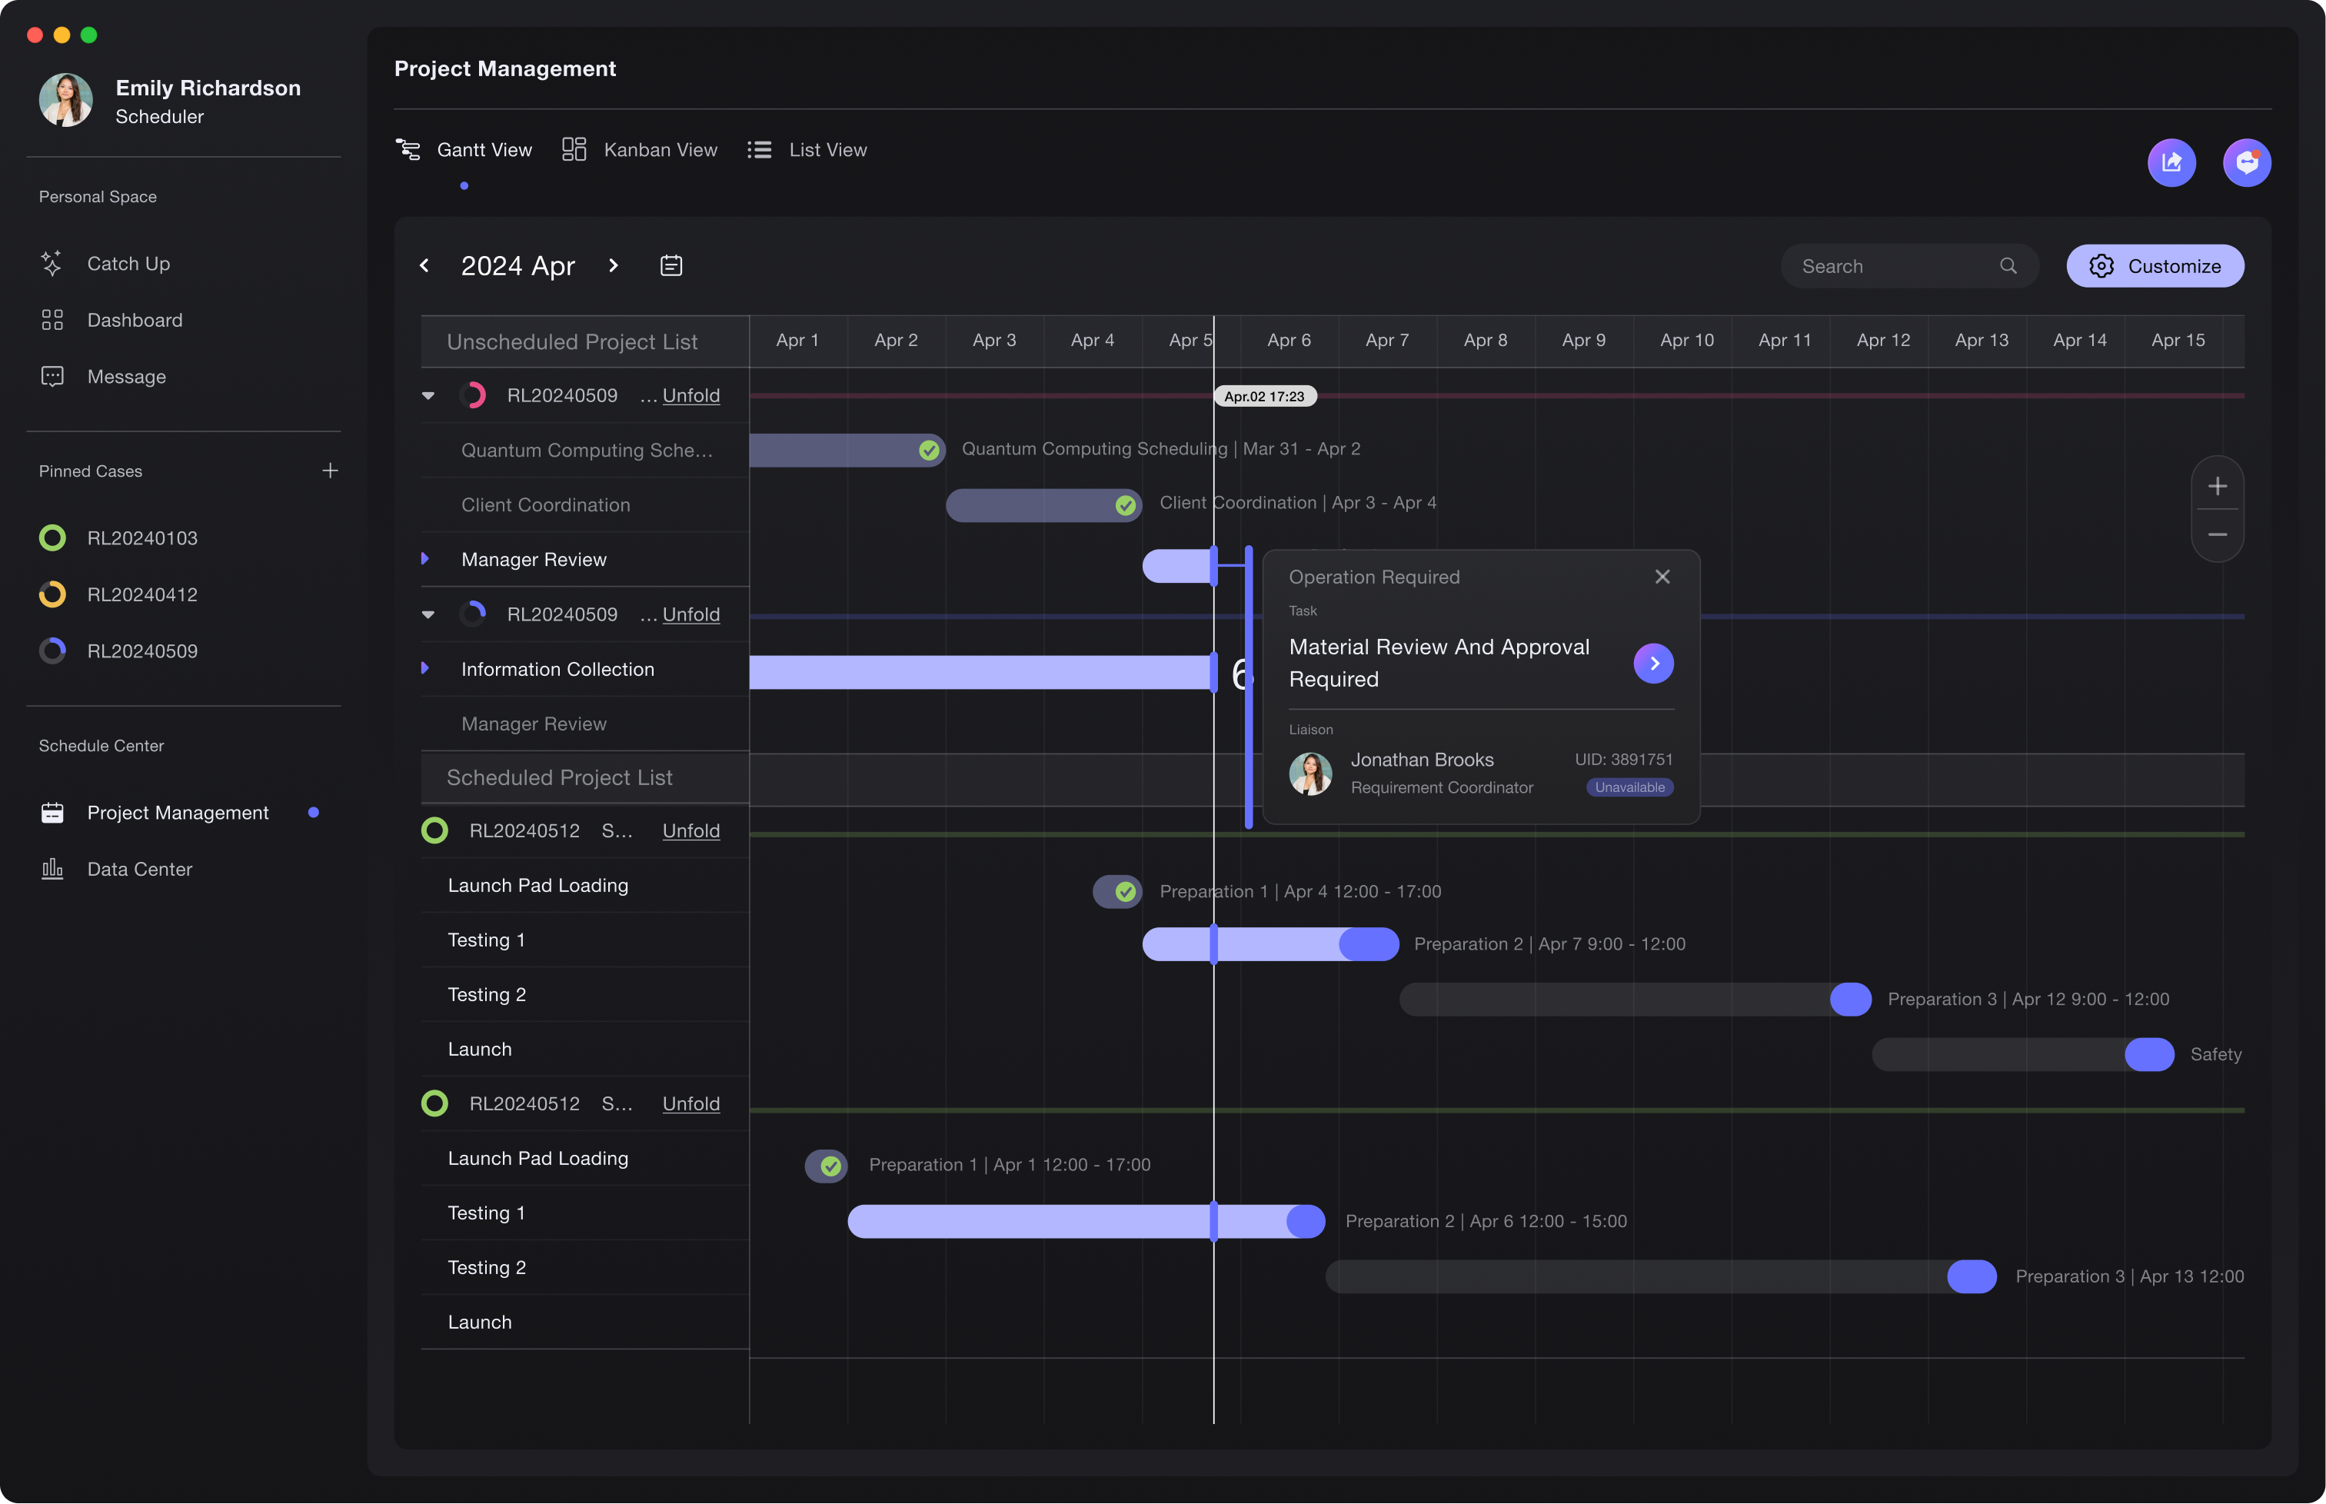The height and width of the screenshot is (1504, 2326).
Task: Click the share export icon button
Action: coord(2171,162)
